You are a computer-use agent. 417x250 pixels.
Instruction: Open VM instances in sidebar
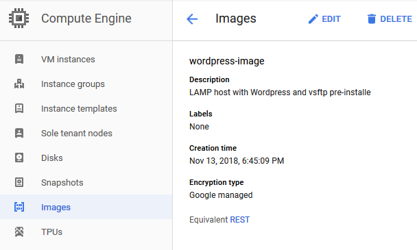(x=86, y=59)
